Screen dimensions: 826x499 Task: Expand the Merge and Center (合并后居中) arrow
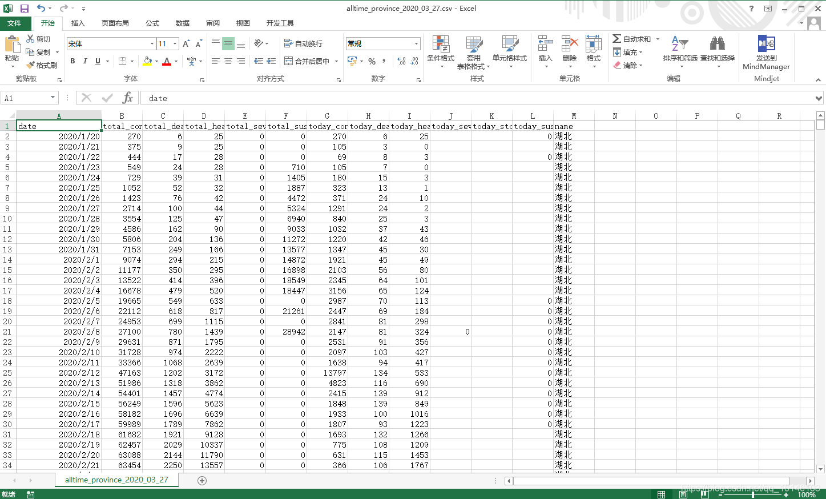(x=336, y=61)
